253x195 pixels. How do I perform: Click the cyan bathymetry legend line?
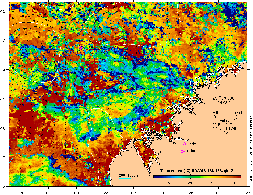pos(124,178)
